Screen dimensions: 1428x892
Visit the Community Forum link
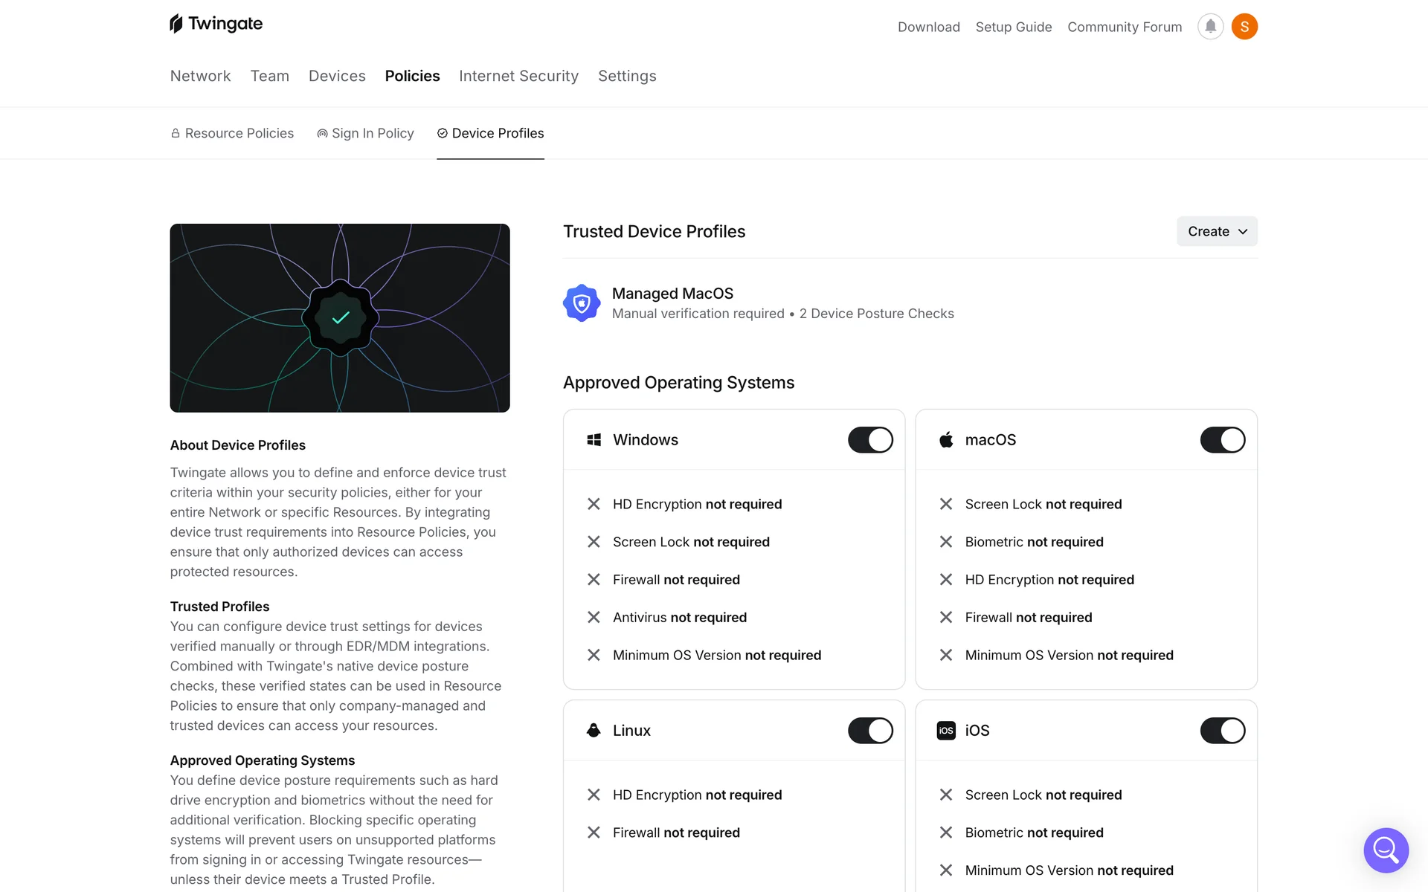tap(1124, 27)
